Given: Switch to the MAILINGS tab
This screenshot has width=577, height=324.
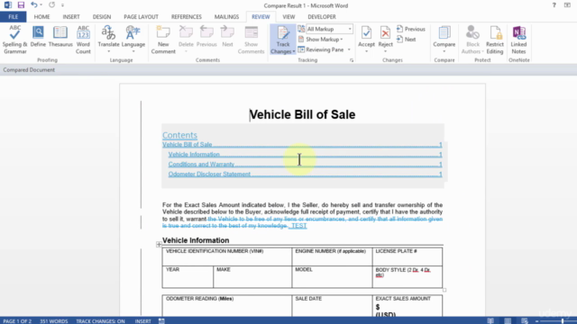Looking at the screenshot, I should point(226,17).
